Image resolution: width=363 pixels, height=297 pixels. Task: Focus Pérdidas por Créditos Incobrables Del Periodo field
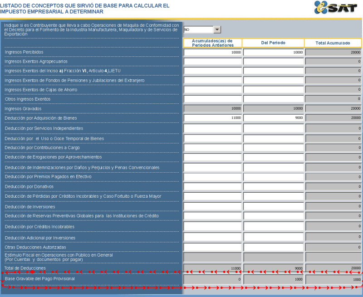tap(274, 196)
